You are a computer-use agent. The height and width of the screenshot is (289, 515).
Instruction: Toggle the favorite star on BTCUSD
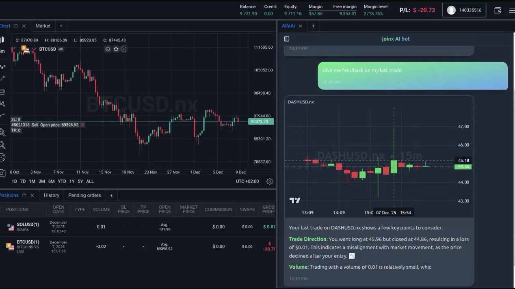point(115,49)
